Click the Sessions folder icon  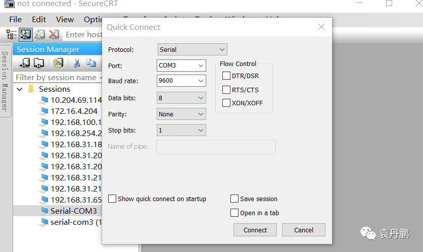point(31,89)
